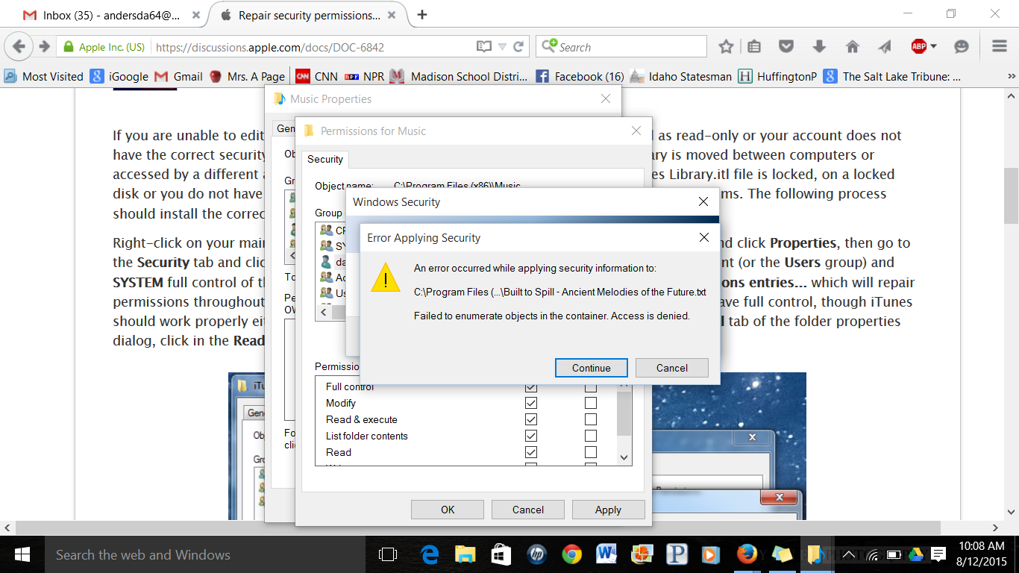Toggle Allow checkbox for Read permission
The height and width of the screenshot is (573, 1019).
(531, 452)
